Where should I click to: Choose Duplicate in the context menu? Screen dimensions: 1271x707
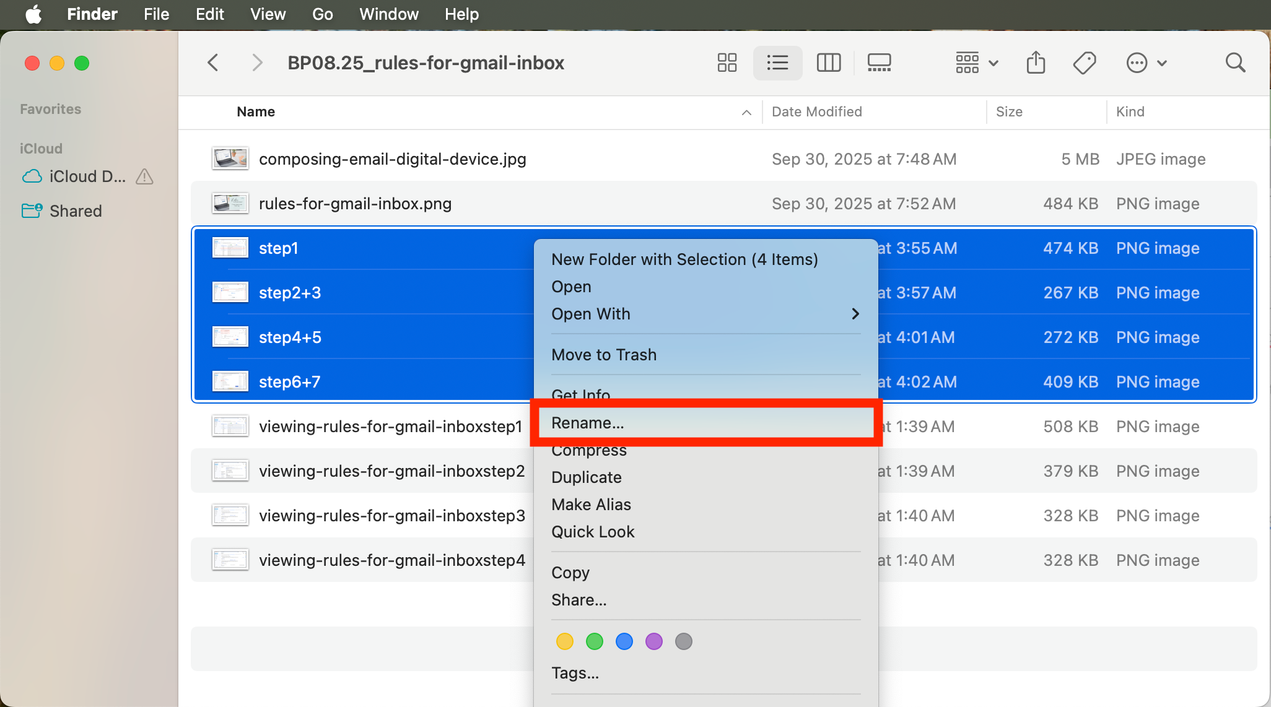(x=586, y=477)
